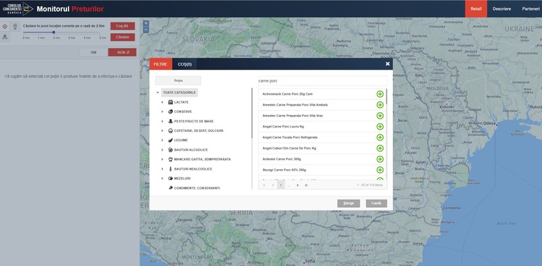Click the MANCARE GATITA category icon
542x266 pixels.
pyautogui.click(x=170, y=159)
